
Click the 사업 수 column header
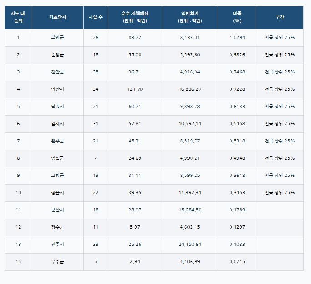point(95,17)
